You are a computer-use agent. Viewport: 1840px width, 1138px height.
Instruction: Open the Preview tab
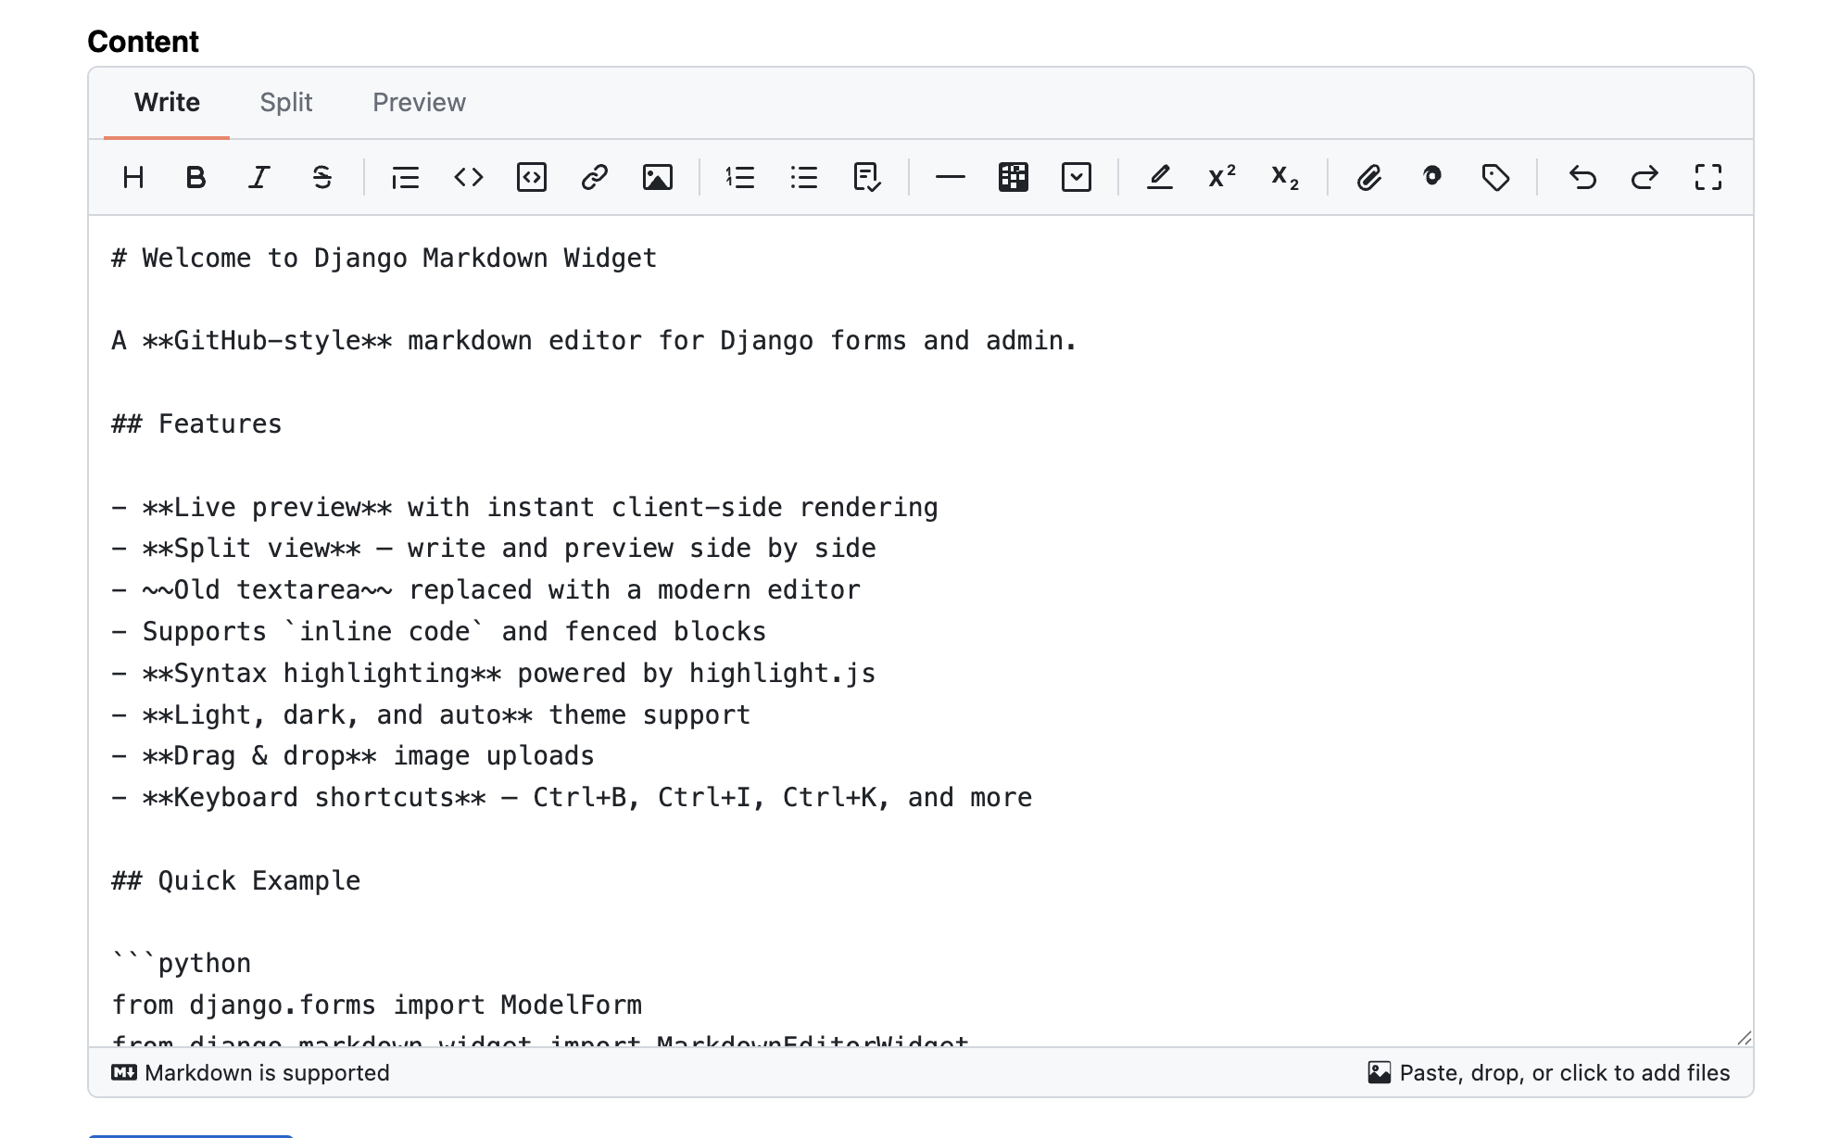pyautogui.click(x=419, y=102)
